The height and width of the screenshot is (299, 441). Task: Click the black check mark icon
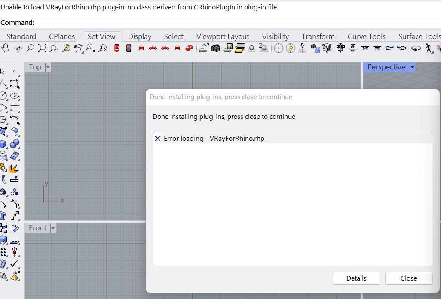point(15,264)
